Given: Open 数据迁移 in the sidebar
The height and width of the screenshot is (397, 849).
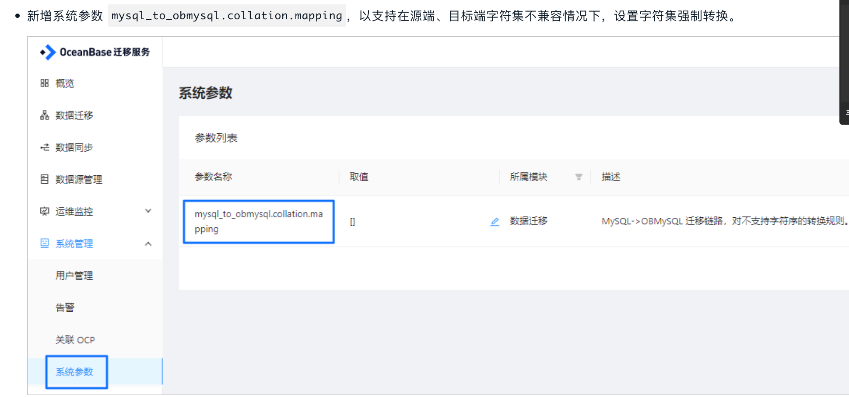Looking at the screenshot, I should tap(74, 115).
